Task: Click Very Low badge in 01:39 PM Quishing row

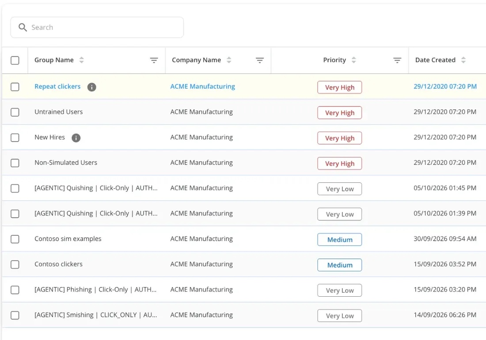Action: (339, 214)
